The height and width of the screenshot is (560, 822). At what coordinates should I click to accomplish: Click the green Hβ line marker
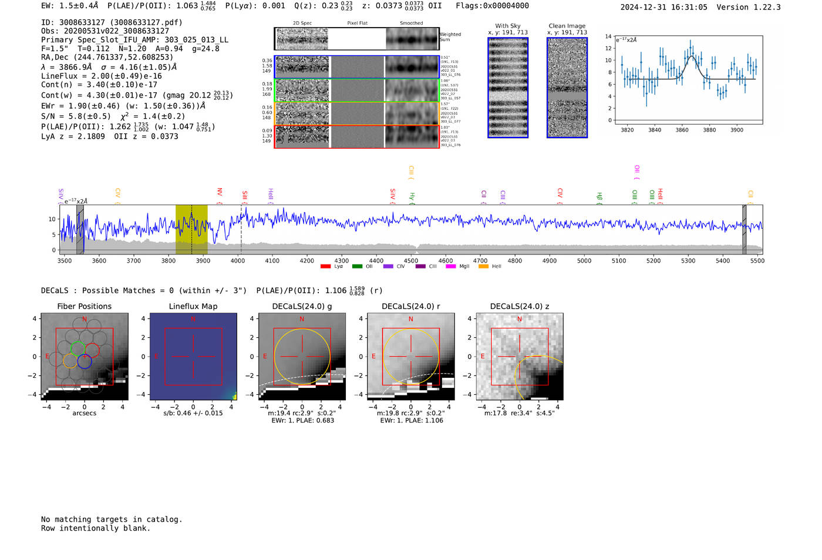tap(599, 198)
